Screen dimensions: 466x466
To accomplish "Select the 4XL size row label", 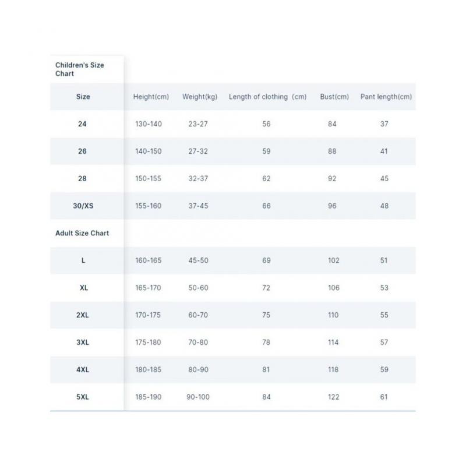I will 83,370.
